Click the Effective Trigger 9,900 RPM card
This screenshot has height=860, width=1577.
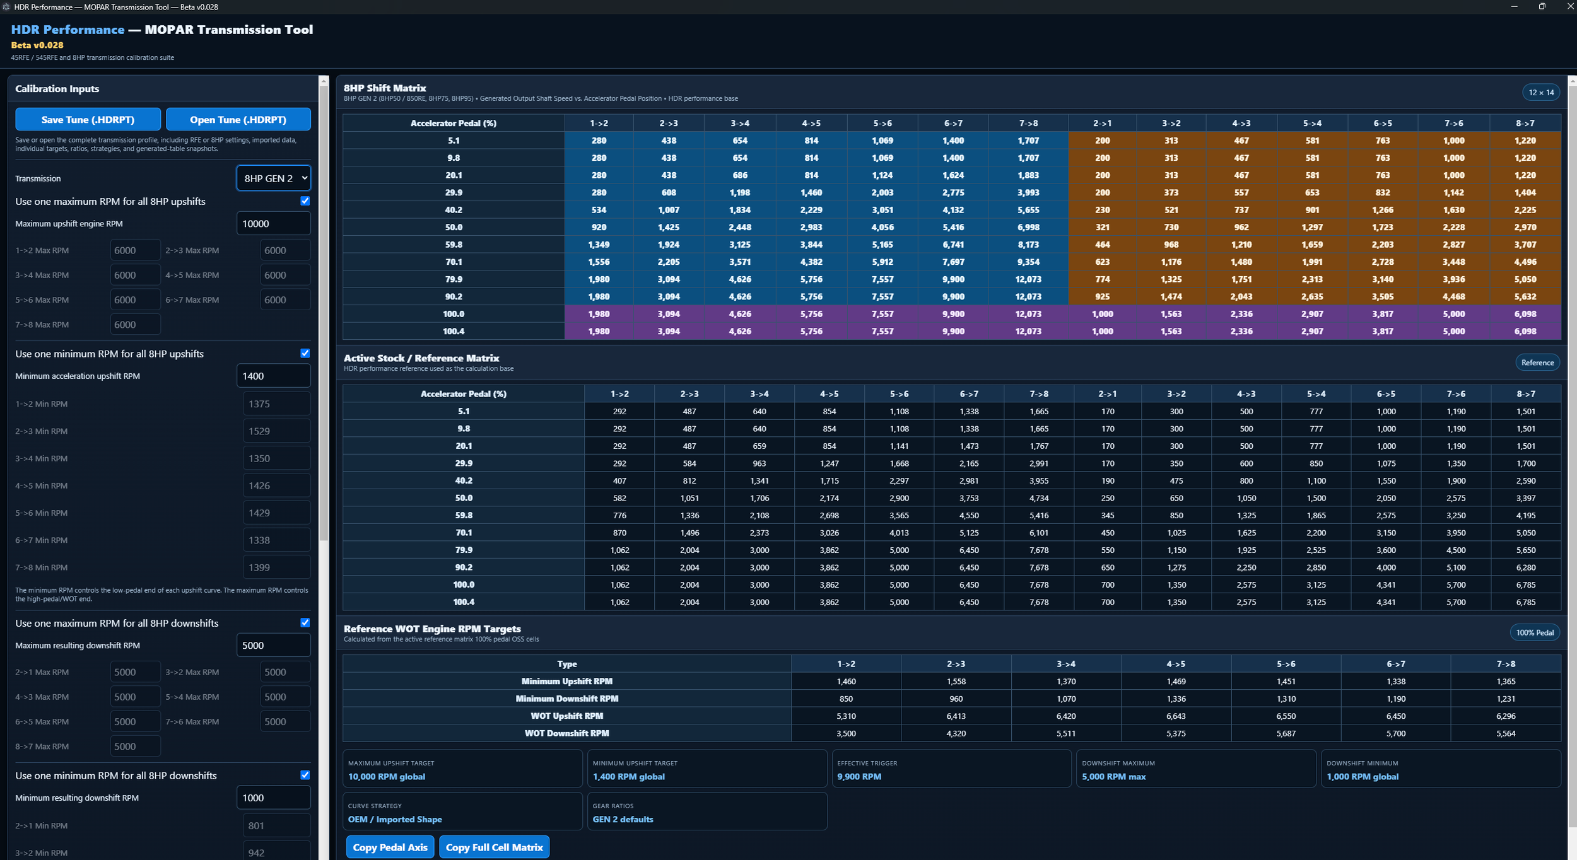(x=951, y=769)
